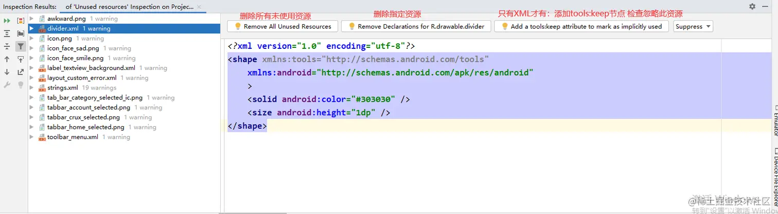778x214 pixels.
Task: Expand the toolbar_menu.xml node
Action: (x=32, y=137)
